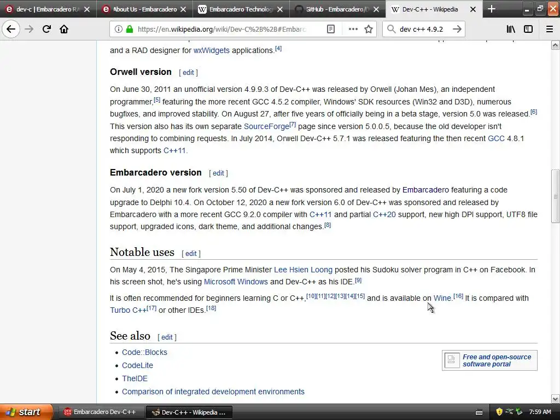
Task: Open the Code::Blocks link
Action: pyautogui.click(x=144, y=353)
